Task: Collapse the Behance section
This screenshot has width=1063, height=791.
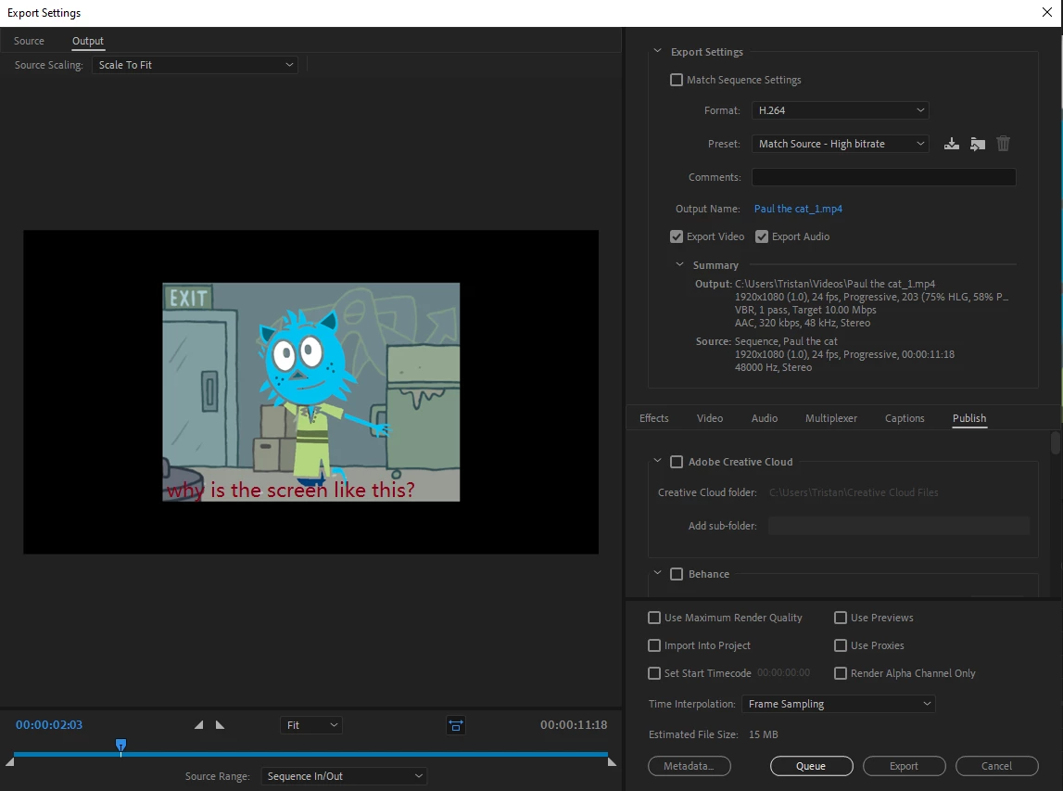Action: [x=657, y=572]
